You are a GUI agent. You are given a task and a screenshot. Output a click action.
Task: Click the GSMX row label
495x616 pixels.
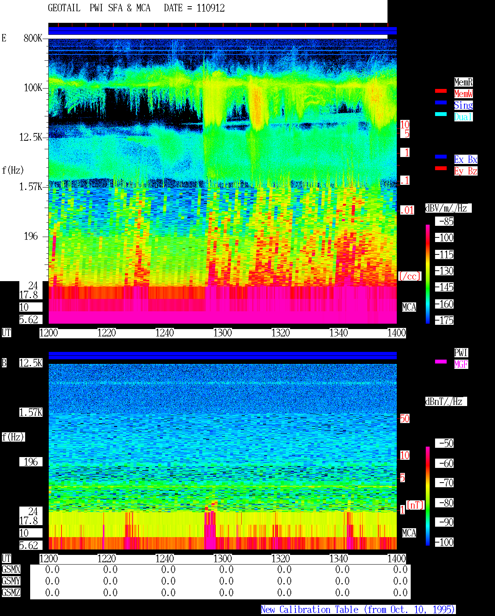pos(11,569)
